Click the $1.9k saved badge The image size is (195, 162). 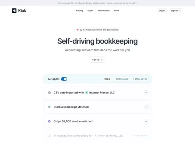(121, 79)
